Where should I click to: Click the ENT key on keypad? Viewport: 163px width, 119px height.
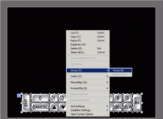[26, 103]
